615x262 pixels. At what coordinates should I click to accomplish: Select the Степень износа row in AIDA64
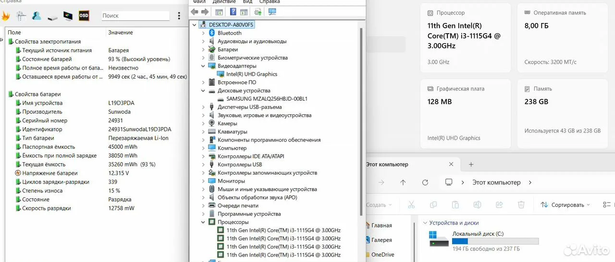(96, 191)
